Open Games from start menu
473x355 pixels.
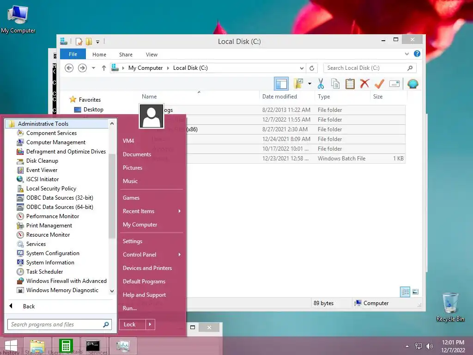131,198
